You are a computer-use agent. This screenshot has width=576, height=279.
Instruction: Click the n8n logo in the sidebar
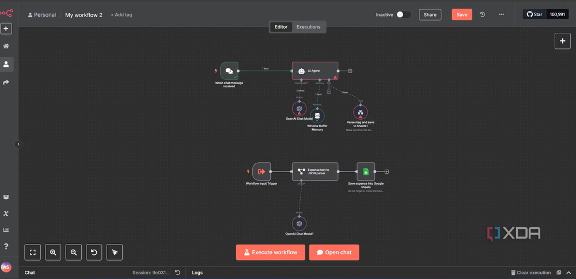(6, 13)
